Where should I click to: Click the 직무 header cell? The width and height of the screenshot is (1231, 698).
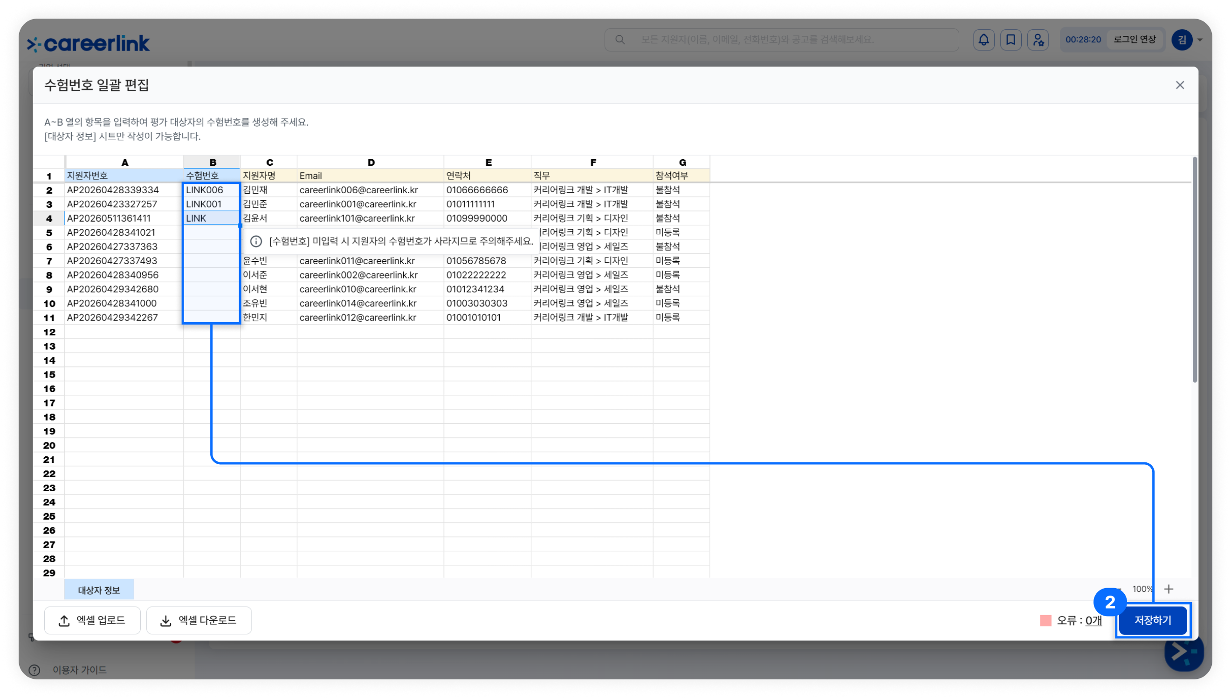click(x=592, y=176)
